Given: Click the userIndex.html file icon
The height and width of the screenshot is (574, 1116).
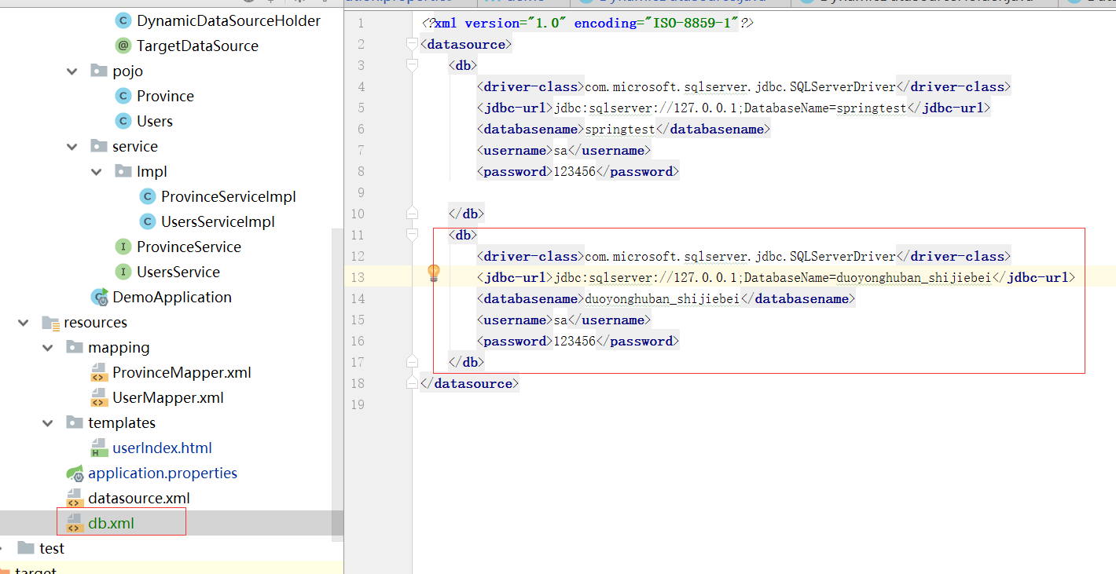Looking at the screenshot, I should [98, 448].
